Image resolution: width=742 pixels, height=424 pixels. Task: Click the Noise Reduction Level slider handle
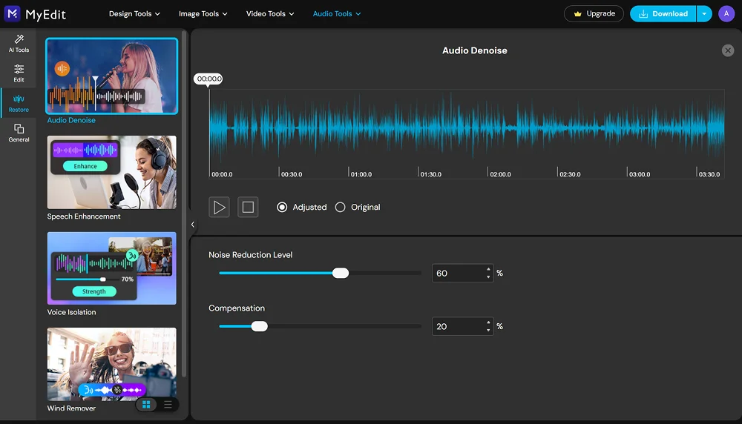pos(341,273)
